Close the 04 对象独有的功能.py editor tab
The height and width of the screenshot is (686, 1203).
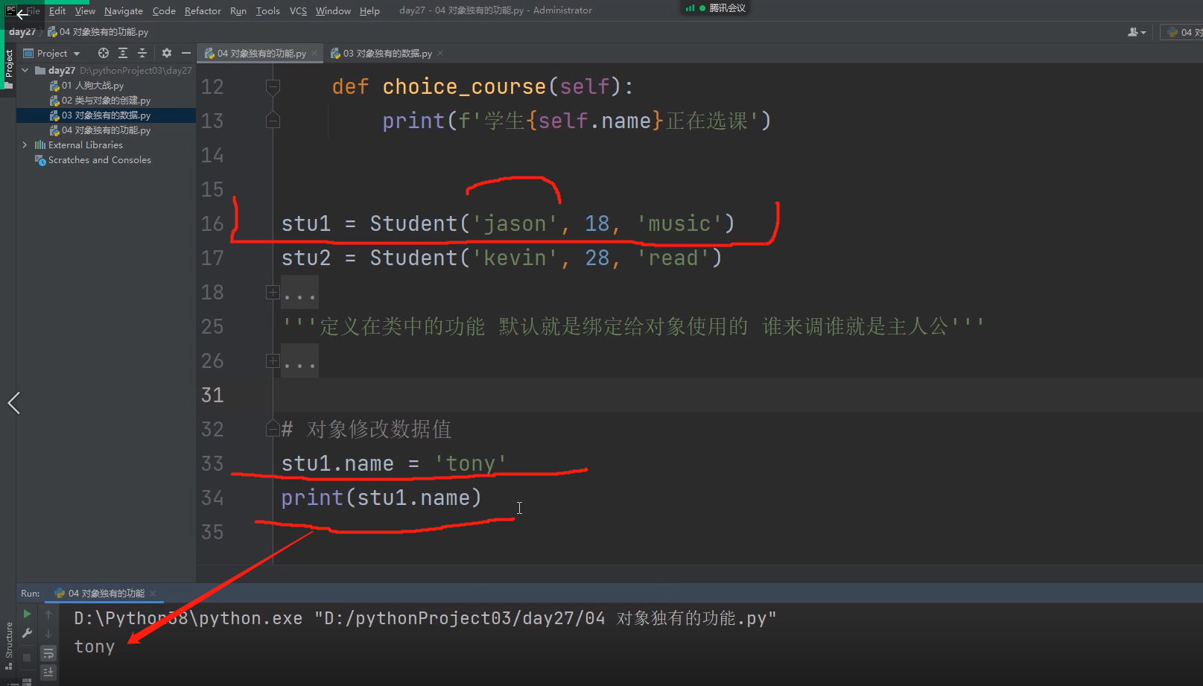click(314, 53)
